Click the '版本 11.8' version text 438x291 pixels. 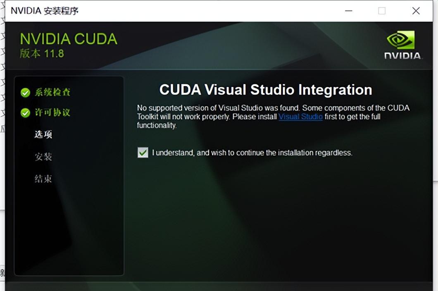pyautogui.click(x=42, y=53)
